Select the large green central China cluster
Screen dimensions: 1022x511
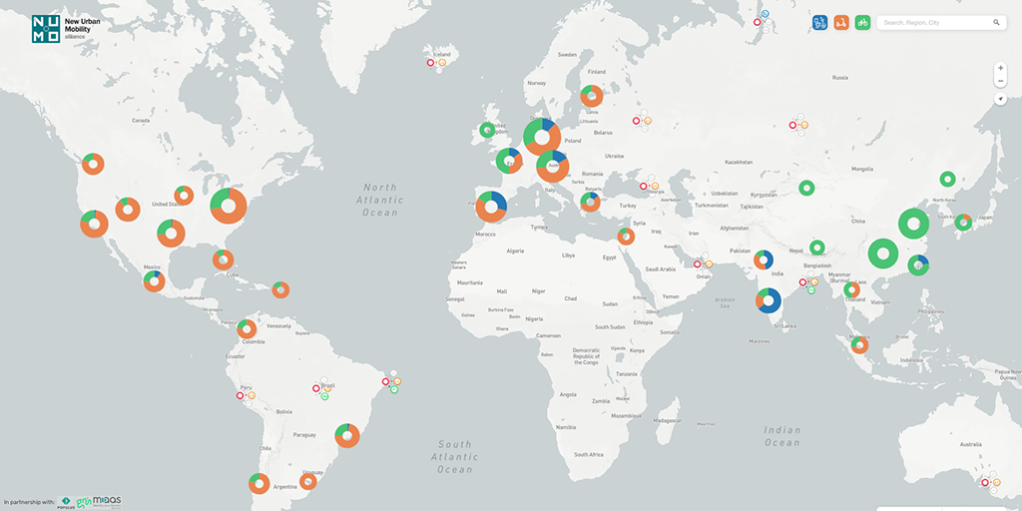tap(883, 254)
